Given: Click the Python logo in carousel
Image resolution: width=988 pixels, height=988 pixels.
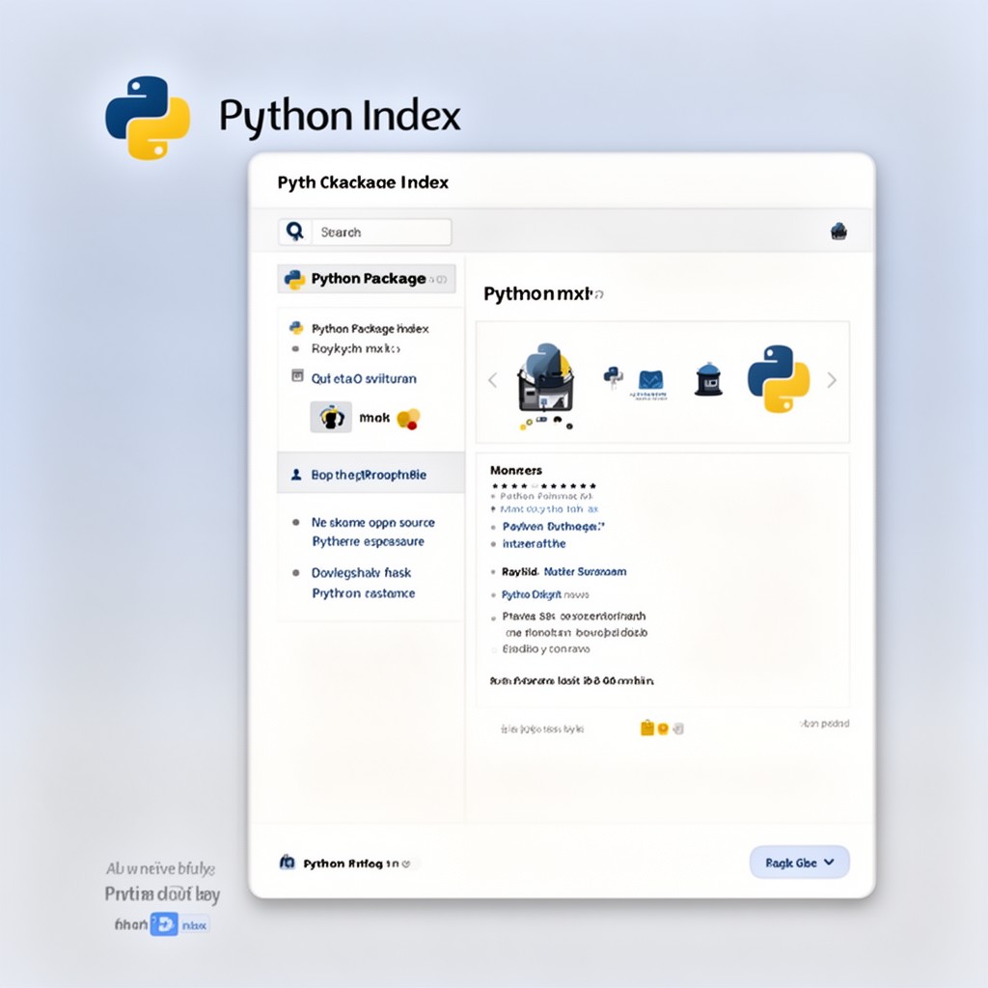Looking at the screenshot, I should click(779, 378).
